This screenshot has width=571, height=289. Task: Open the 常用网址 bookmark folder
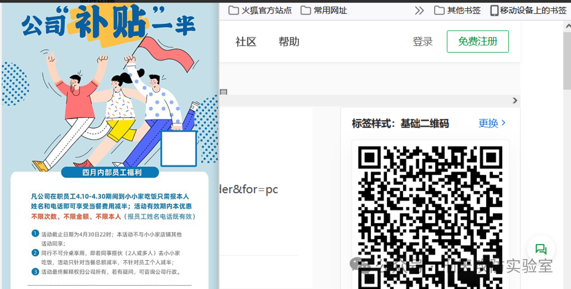324,10
